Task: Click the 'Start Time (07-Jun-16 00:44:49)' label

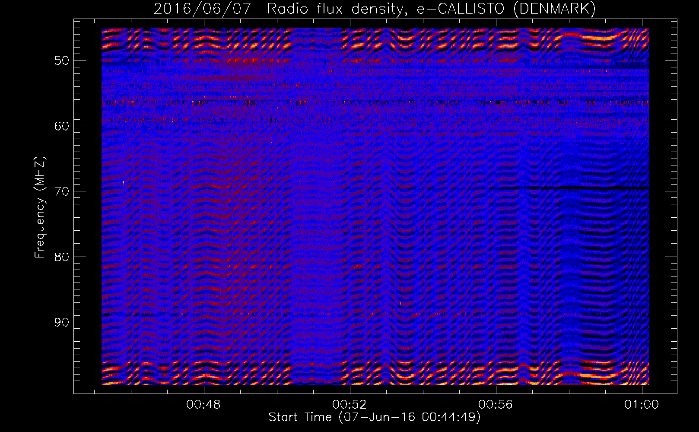Action: tap(375, 417)
